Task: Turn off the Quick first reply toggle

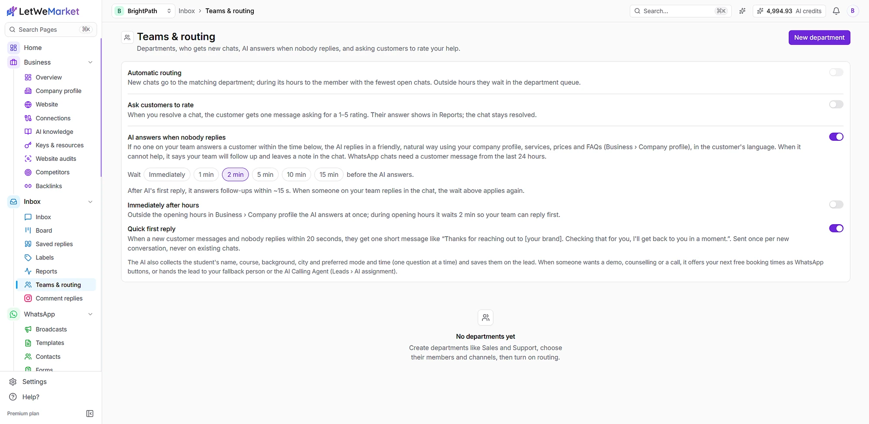Action: (836, 229)
